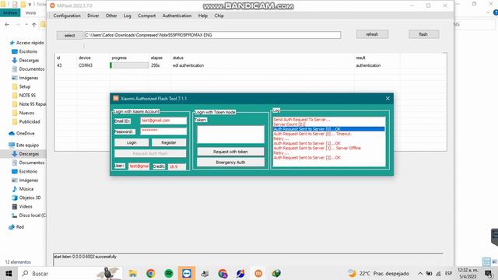Image resolution: width=498 pixels, height=280 pixels.
Task: Click the 'result' column header
Action: pos(360,58)
